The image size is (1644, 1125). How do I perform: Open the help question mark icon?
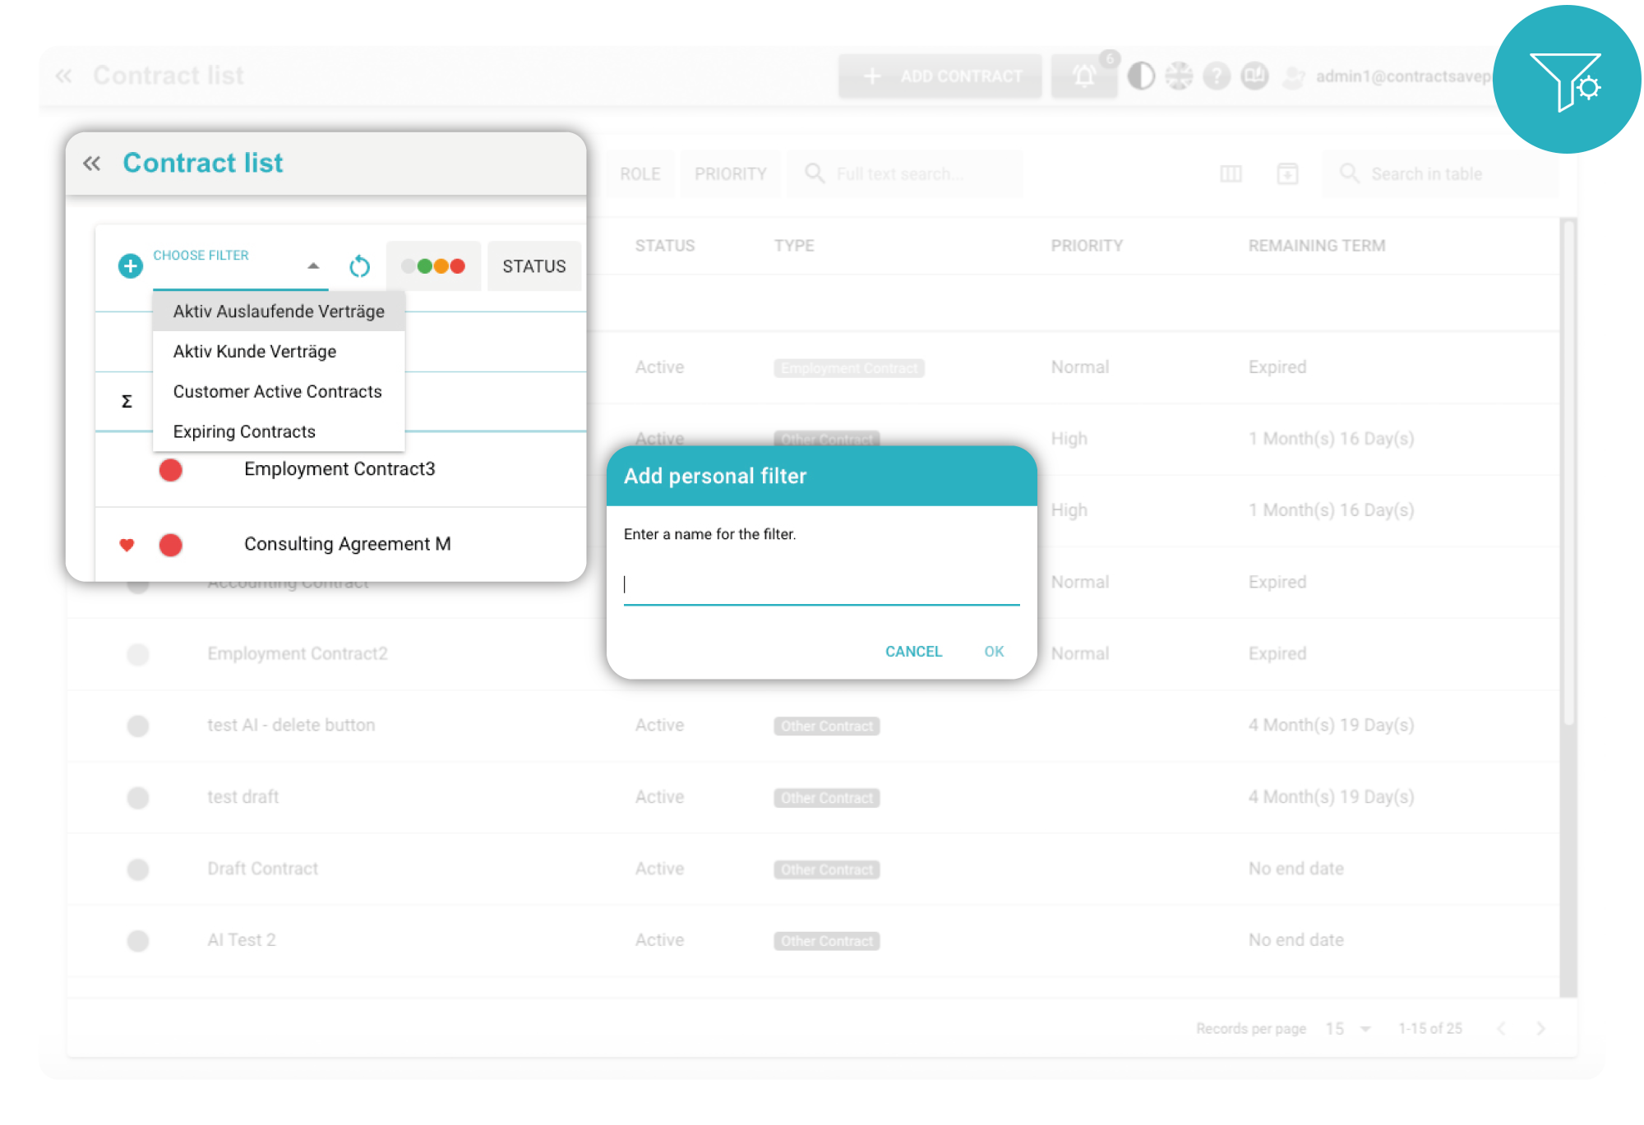click(1217, 76)
